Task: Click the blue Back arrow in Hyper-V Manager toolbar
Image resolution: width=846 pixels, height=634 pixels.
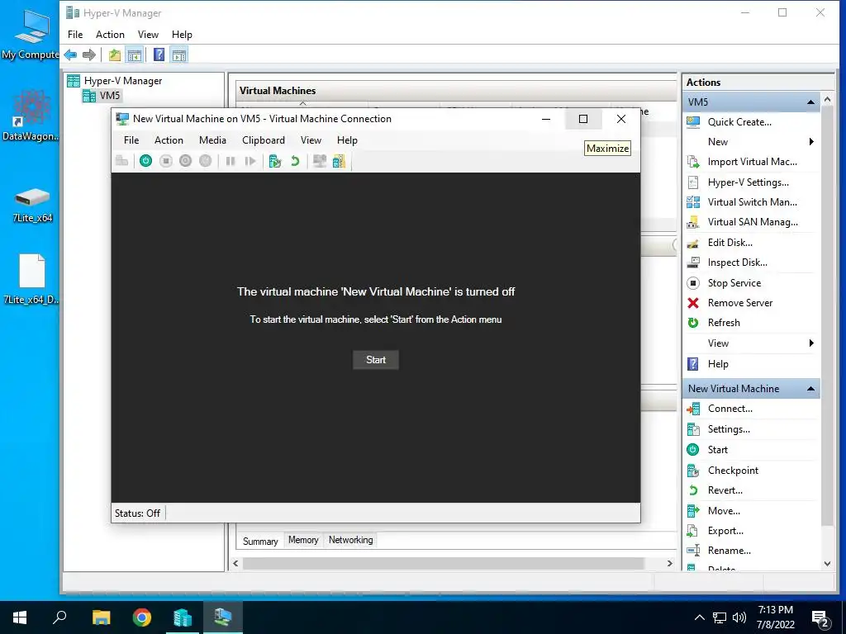Action: click(x=71, y=54)
